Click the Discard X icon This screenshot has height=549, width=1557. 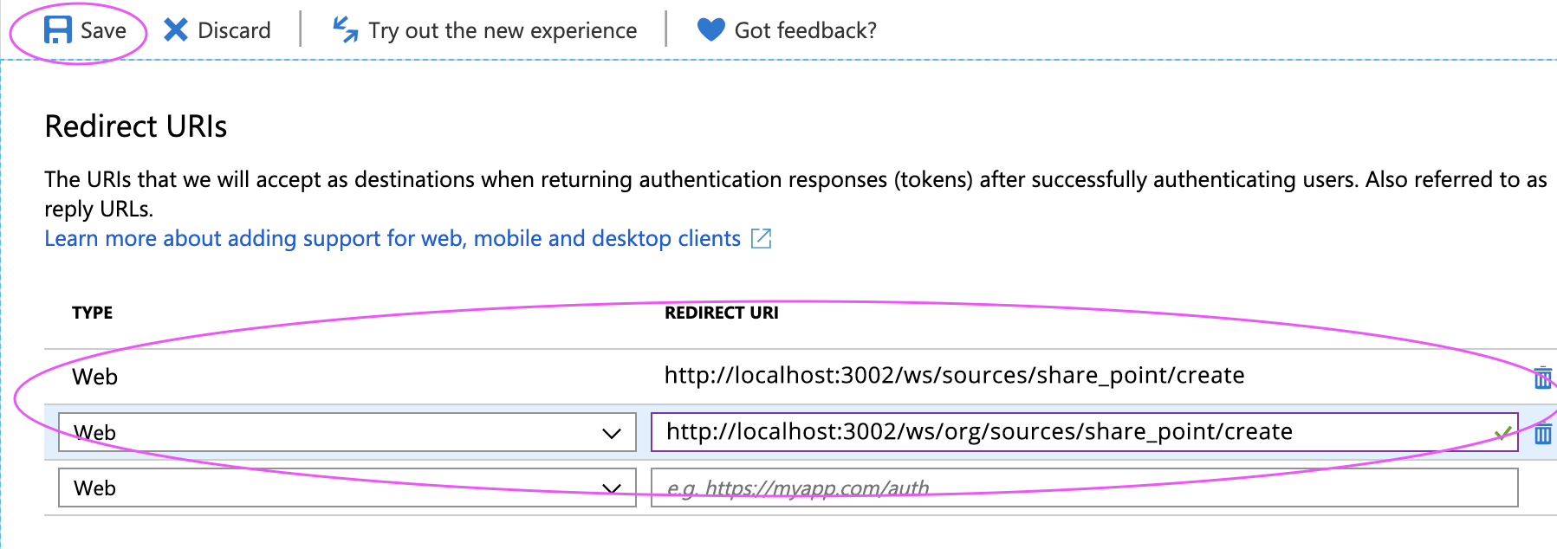pos(176,30)
